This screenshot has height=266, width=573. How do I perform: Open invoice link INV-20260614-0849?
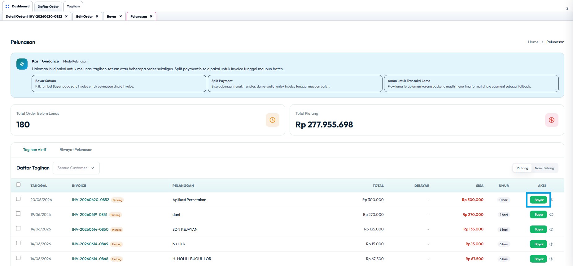pyautogui.click(x=90, y=244)
